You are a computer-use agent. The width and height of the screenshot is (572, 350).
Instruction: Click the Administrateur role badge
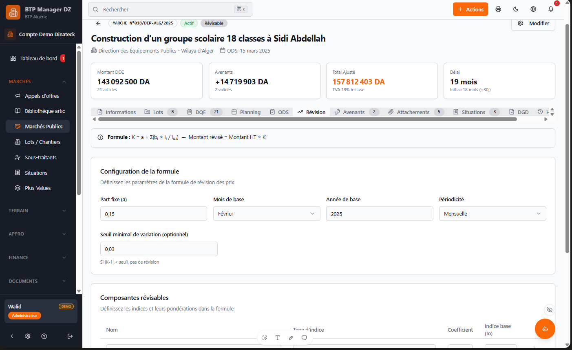pos(24,316)
